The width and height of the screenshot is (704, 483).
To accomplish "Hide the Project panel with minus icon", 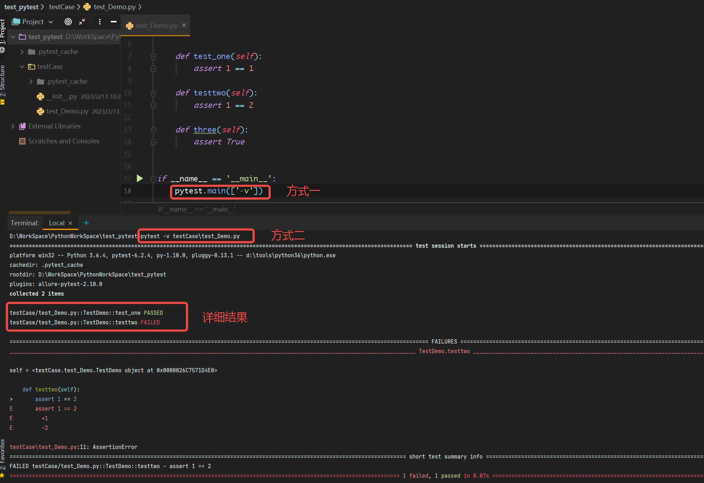I will (x=113, y=22).
